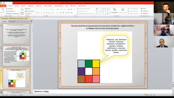Click Выровнять текст (Align Text) button
Image resolution: width=174 pixels, height=98 pixels.
pyautogui.click(x=83, y=11)
